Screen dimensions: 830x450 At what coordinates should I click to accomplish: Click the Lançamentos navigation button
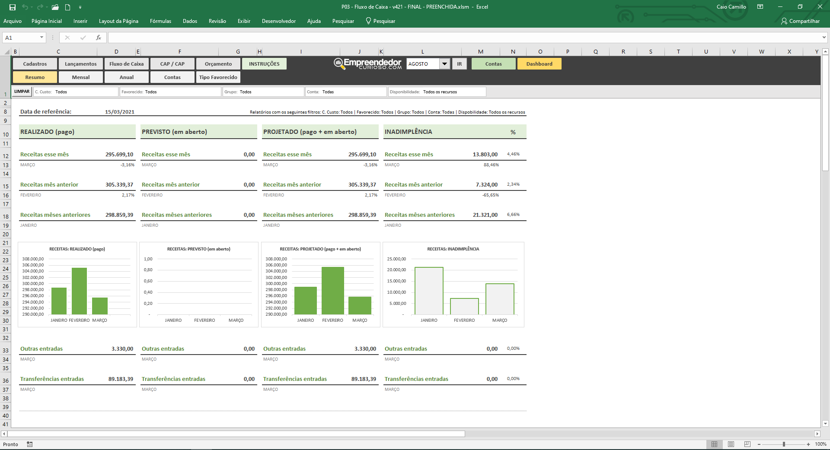coord(81,64)
